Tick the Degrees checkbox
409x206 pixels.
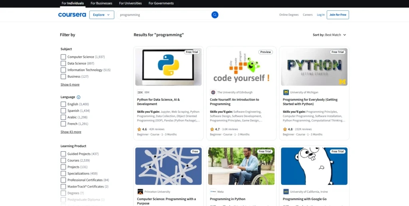63,193
